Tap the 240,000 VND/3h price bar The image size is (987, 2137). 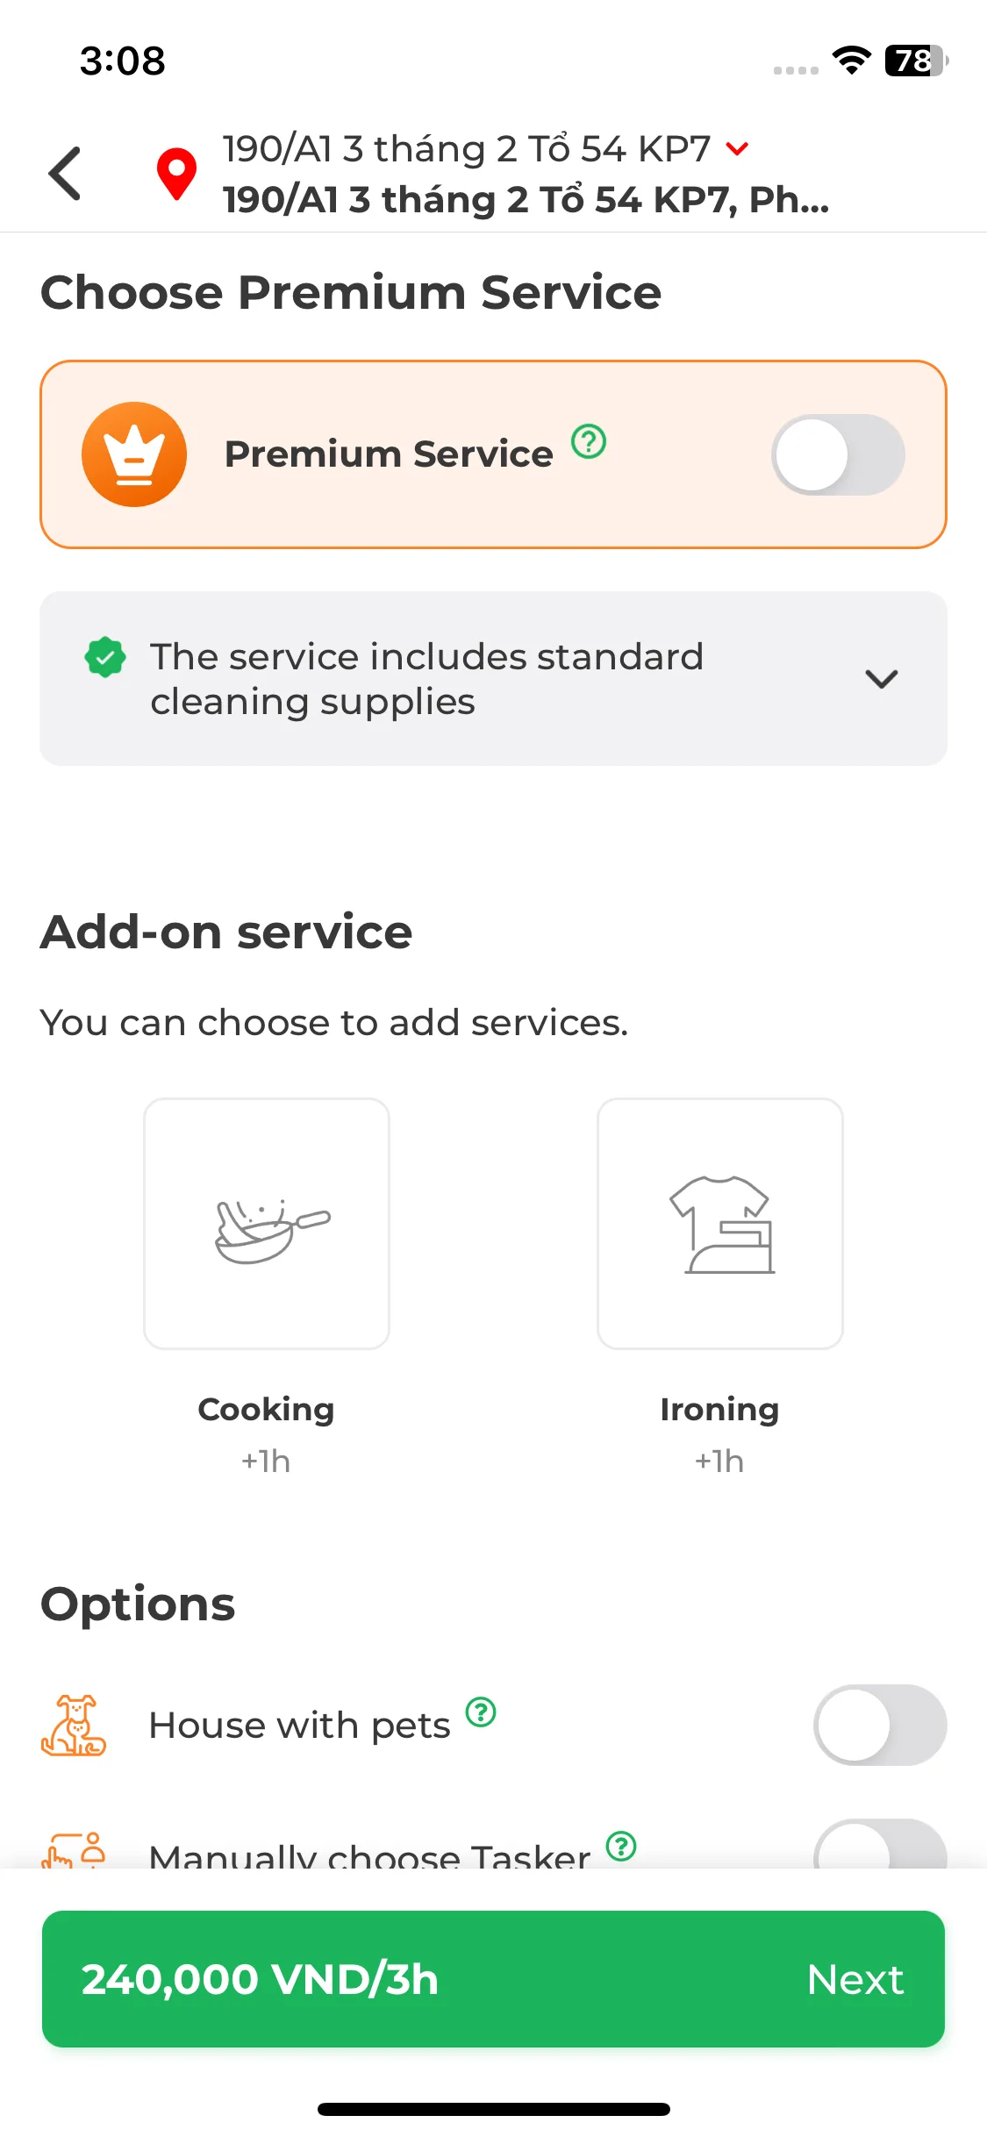click(x=493, y=1979)
